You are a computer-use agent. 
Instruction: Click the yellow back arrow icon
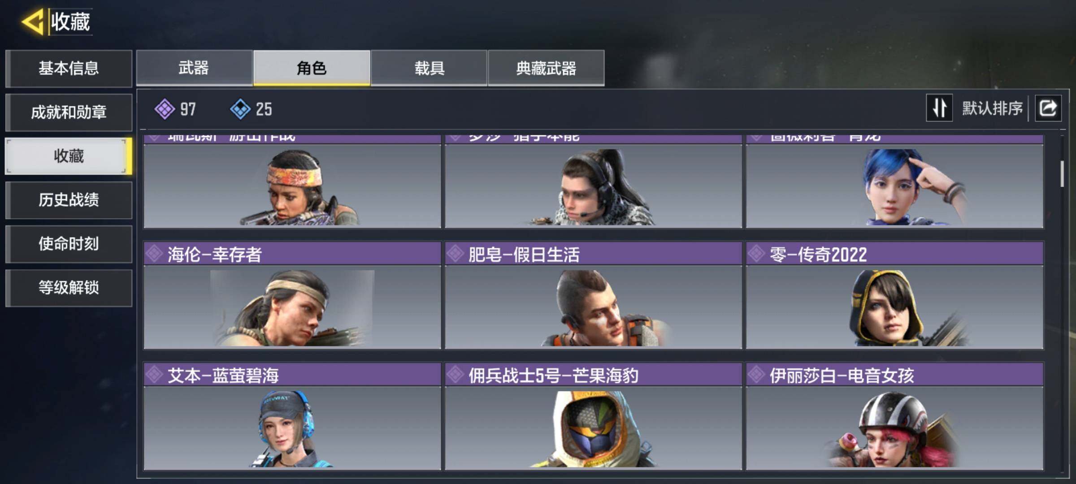(32, 21)
